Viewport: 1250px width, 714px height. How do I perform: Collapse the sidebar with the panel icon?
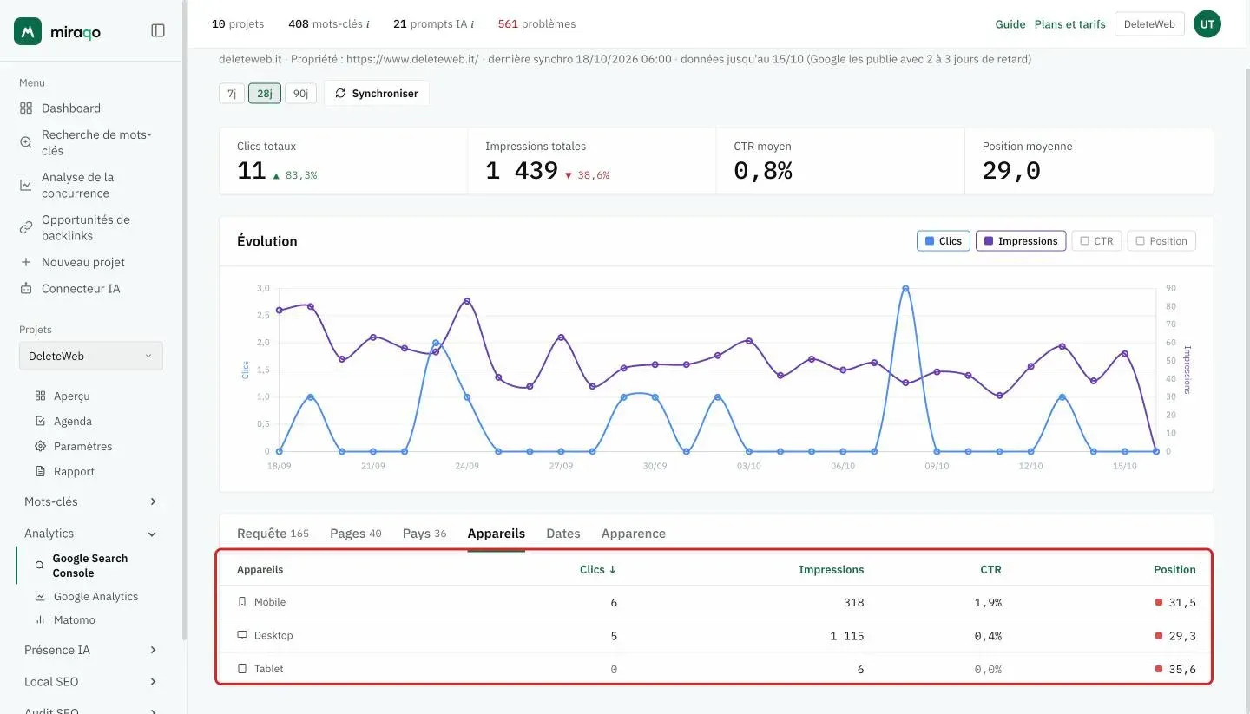(158, 30)
